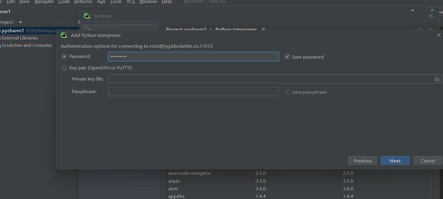Go back with the Previous button

pyautogui.click(x=362, y=161)
